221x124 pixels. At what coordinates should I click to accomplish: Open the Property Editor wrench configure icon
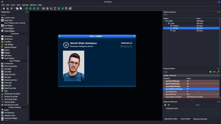(218, 72)
